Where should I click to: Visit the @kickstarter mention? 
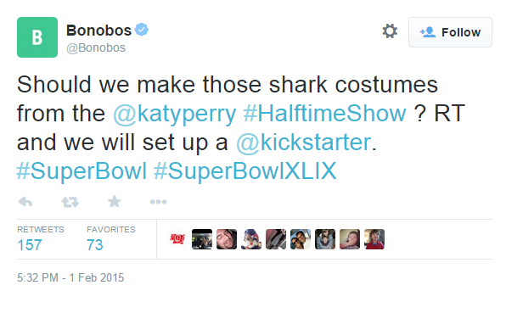(303, 143)
